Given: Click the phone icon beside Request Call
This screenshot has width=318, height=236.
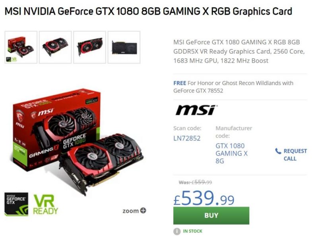Looking at the screenshot, I should point(278,151).
